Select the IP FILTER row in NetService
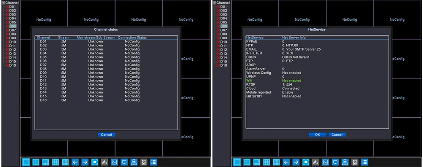Image resolution: width=423 pixels, height=167 pixels. (317, 53)
